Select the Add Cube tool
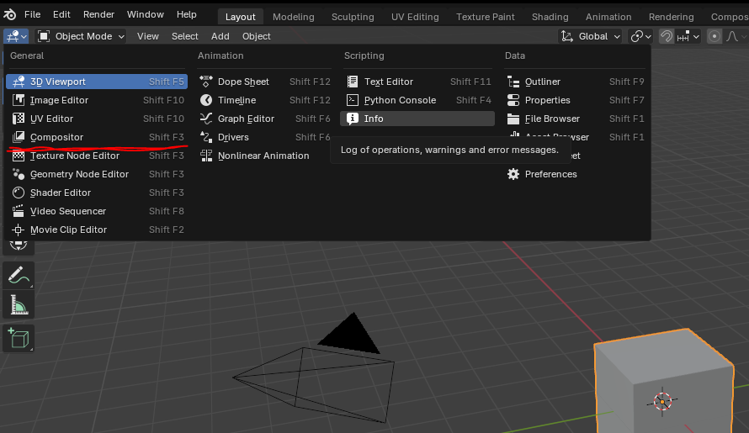This screenshot has height=433, width=749. tap(19, 338)
